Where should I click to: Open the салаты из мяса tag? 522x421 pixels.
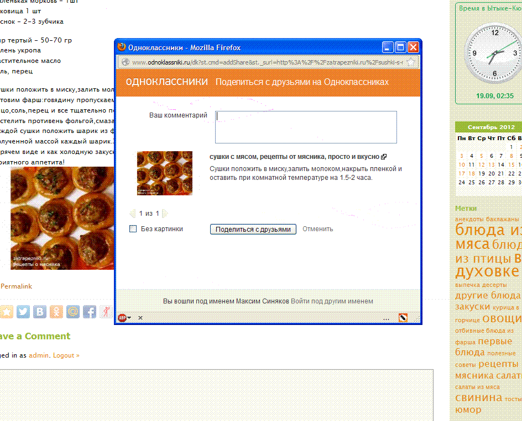click(x=477, y=387)
